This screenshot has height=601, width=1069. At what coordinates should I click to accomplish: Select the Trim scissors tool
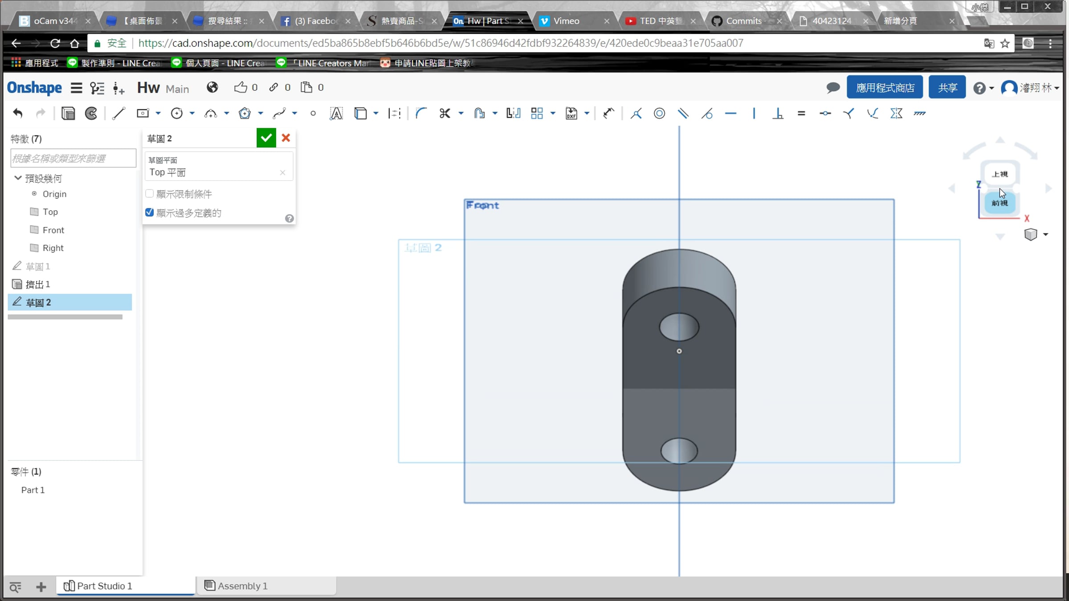click(x=445, y=114)
